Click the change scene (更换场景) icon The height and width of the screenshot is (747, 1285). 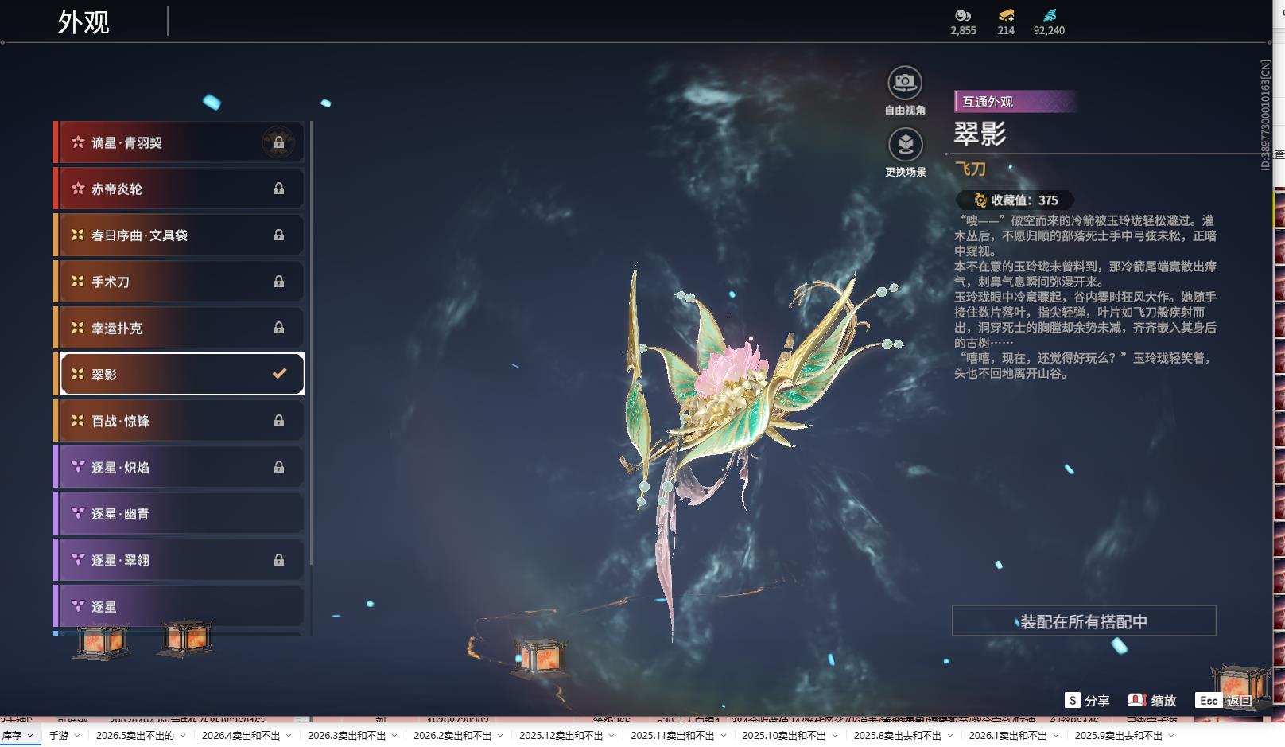pos(905,144)
